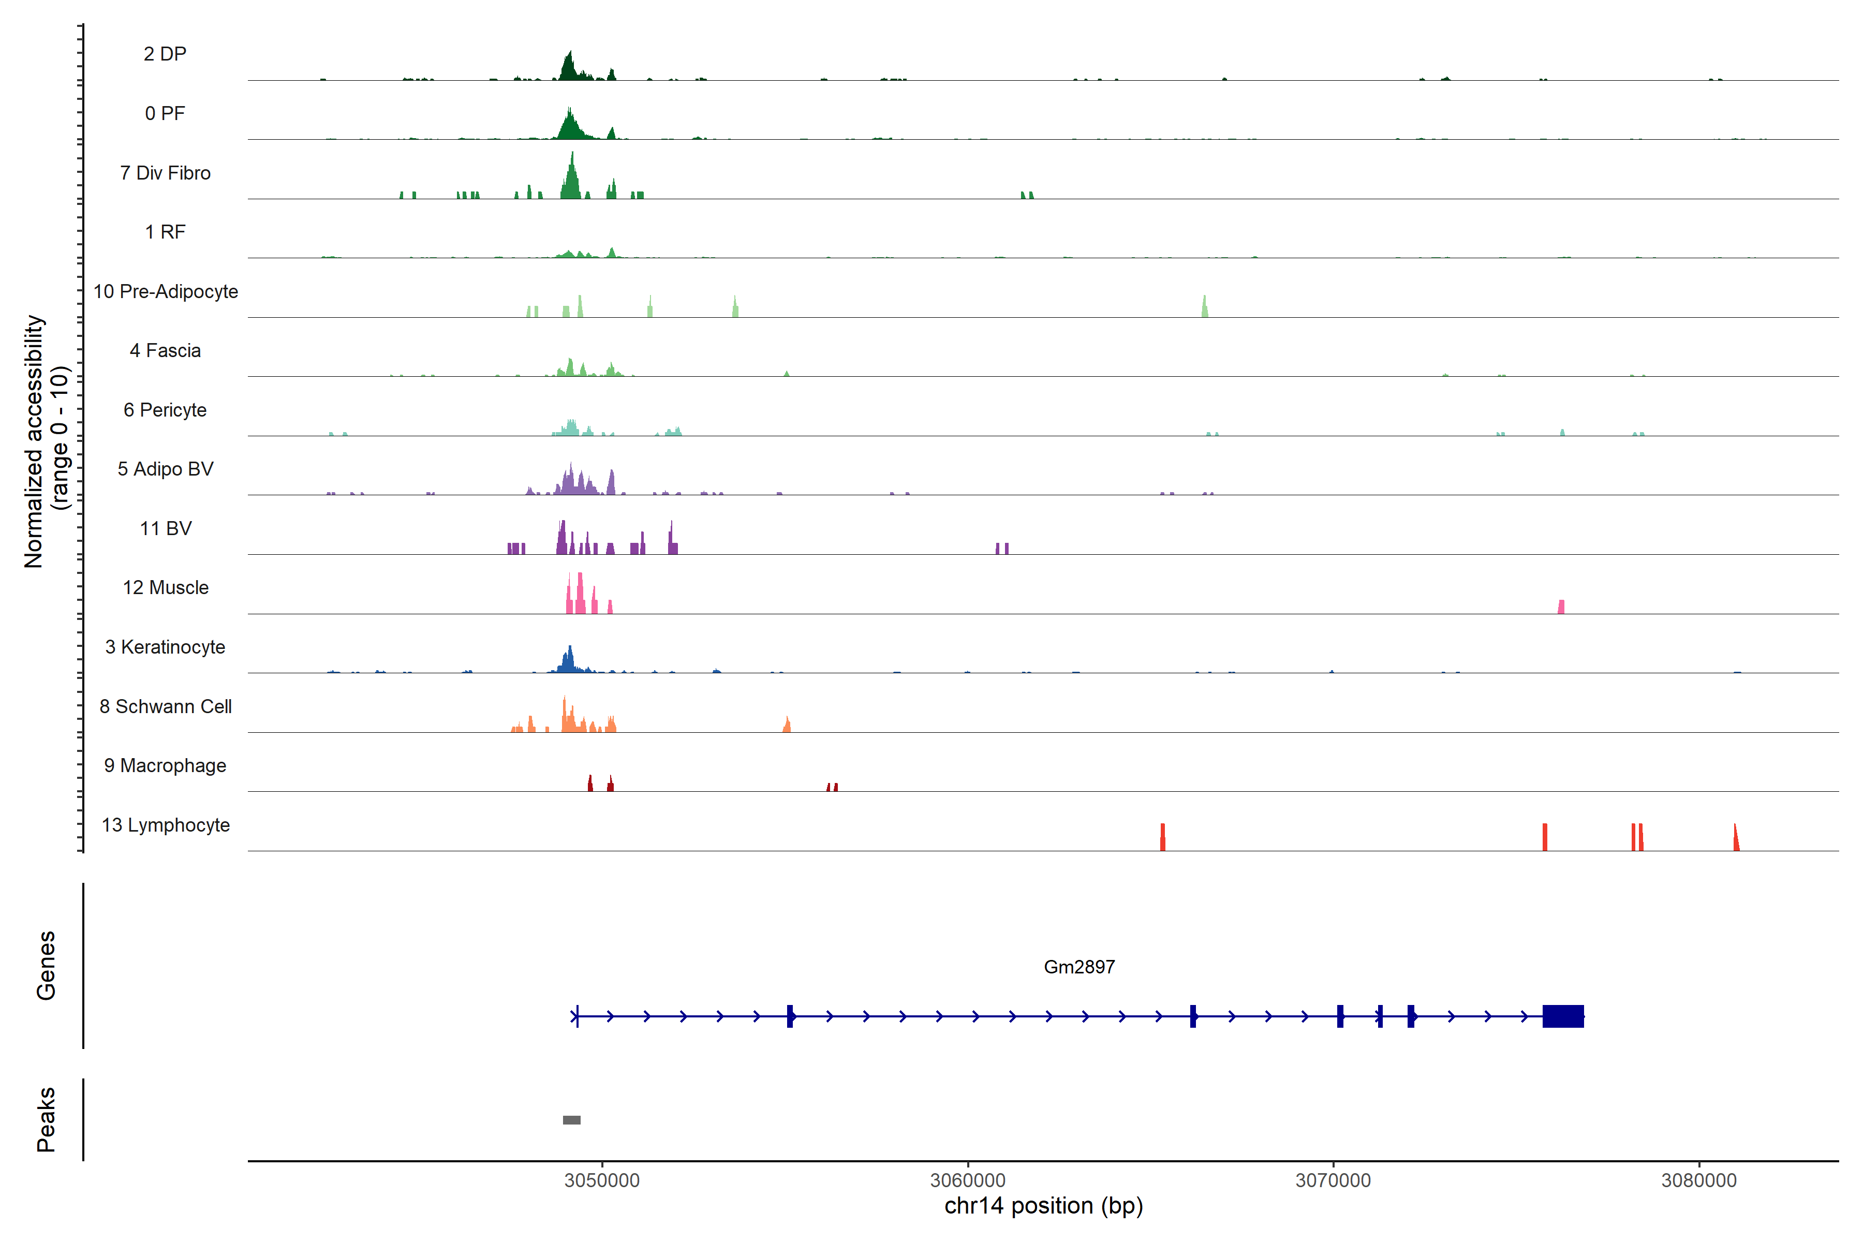Click the pink Muscle peak near 3076000

[x=1560, y=607]
